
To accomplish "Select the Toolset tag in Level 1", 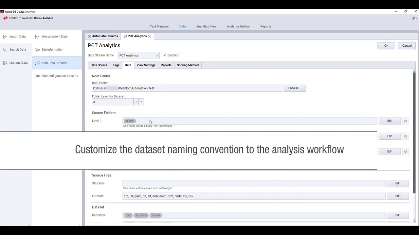I will pyautogui.click(x=130, y=121).
